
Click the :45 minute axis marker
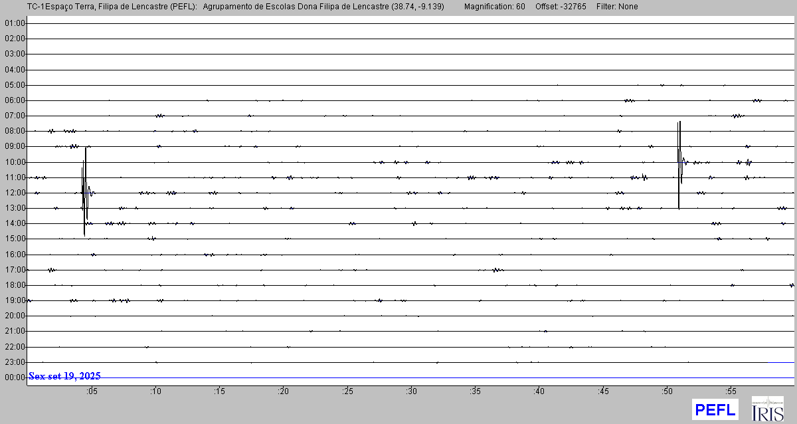tap(603, 391)
